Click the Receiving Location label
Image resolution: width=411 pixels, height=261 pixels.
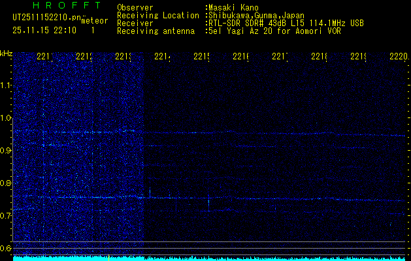click(158, 16)
